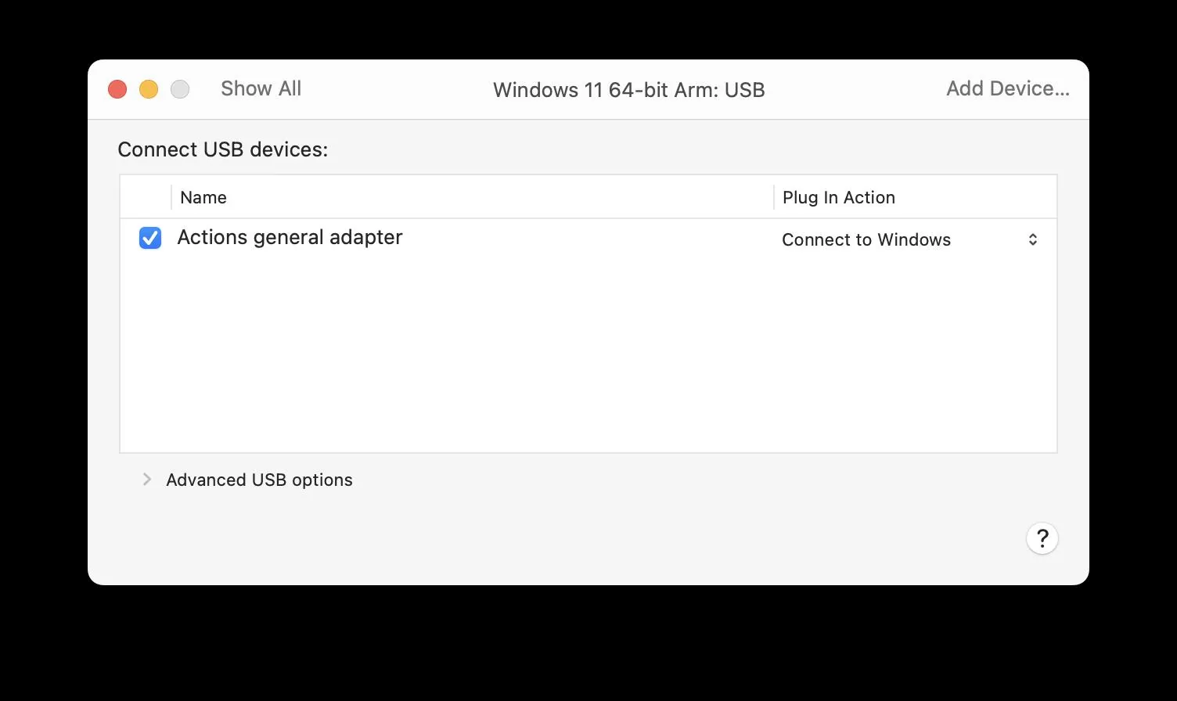Screen dimensions: 1177x701
Task: Click the green zoom traffic light
Action: pyautogui.click(x=179, y=88)
